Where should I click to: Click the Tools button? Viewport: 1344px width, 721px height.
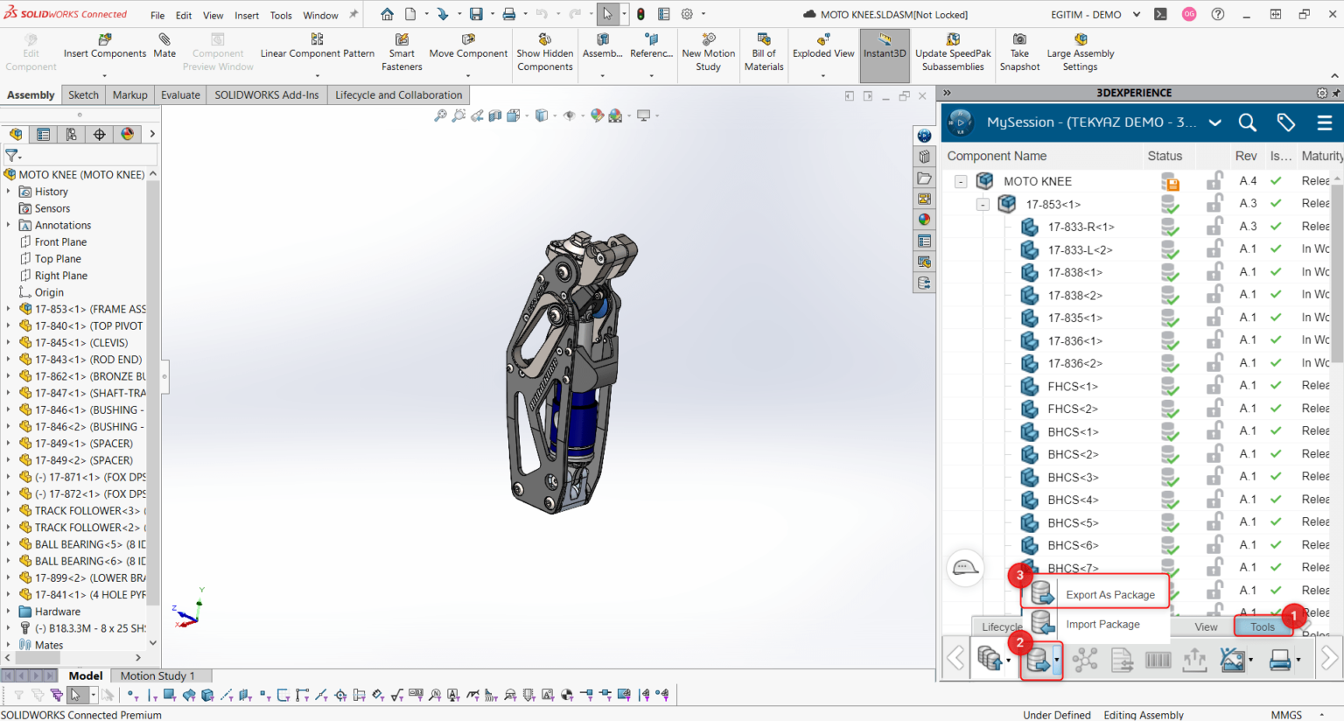click(1262, 626)
